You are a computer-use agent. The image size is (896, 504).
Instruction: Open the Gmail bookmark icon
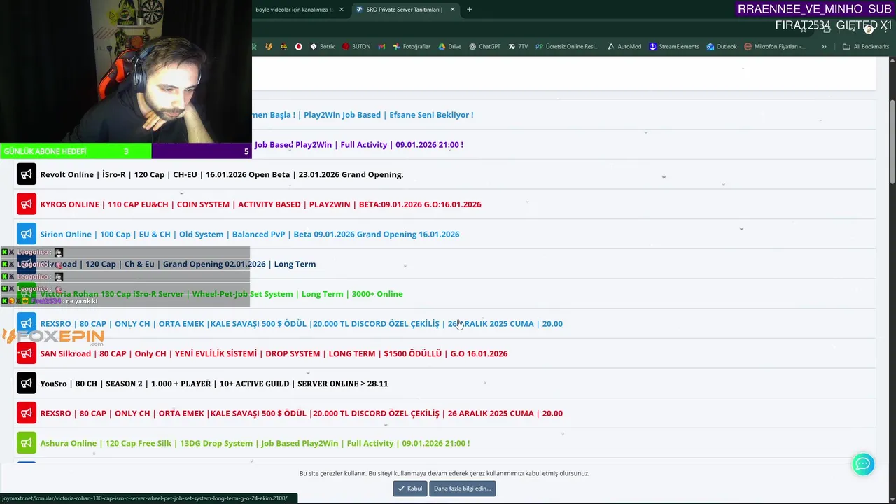pyautogui.click(x=381, y=47)
